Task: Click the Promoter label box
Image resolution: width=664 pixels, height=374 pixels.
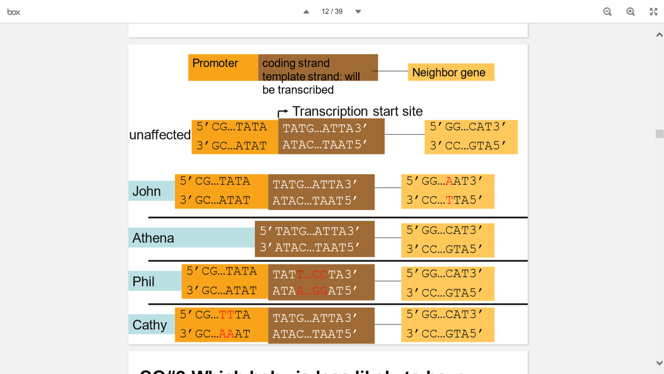Action: click(223, 67)
